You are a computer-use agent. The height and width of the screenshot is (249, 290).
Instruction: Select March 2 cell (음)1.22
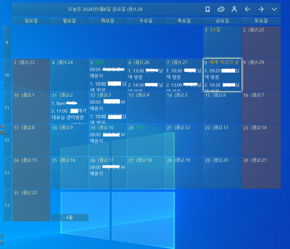[x=261, y=42]
